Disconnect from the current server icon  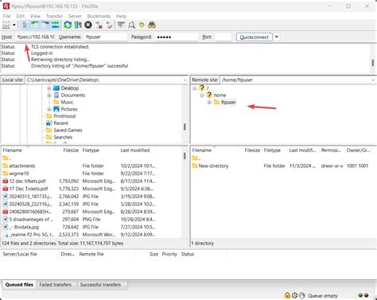point(99,25)
